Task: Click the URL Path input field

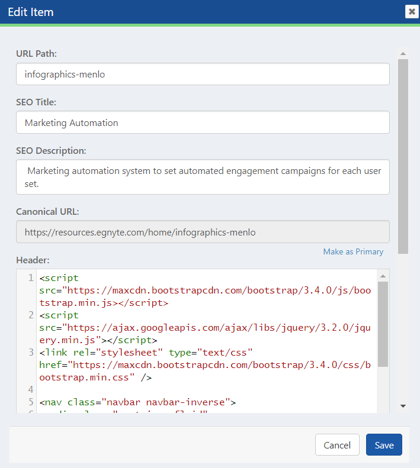Action: pos(203,74)
